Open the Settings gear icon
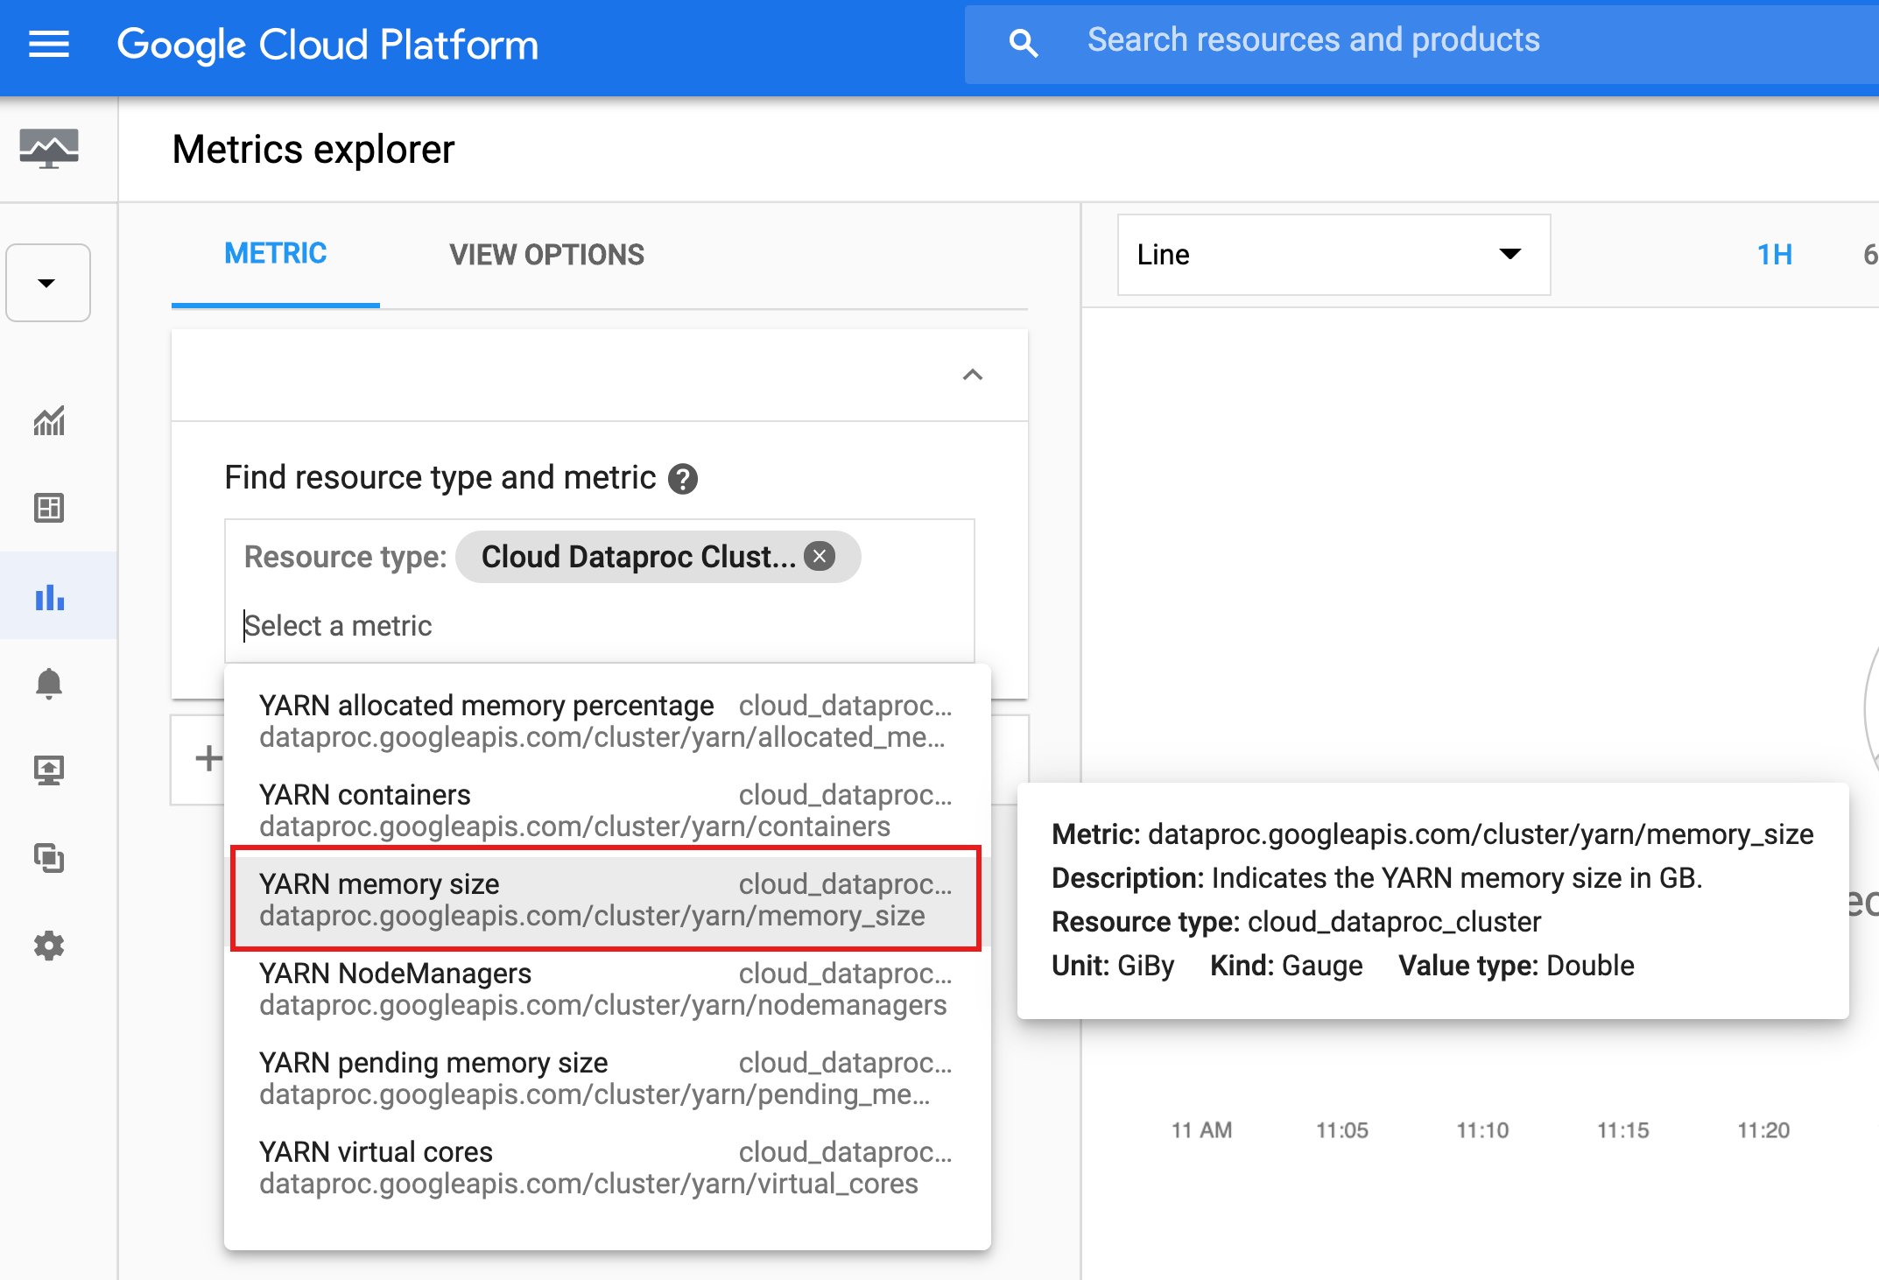Image resolution: width=1879 pixels, height=1280 pixels. 49,946
